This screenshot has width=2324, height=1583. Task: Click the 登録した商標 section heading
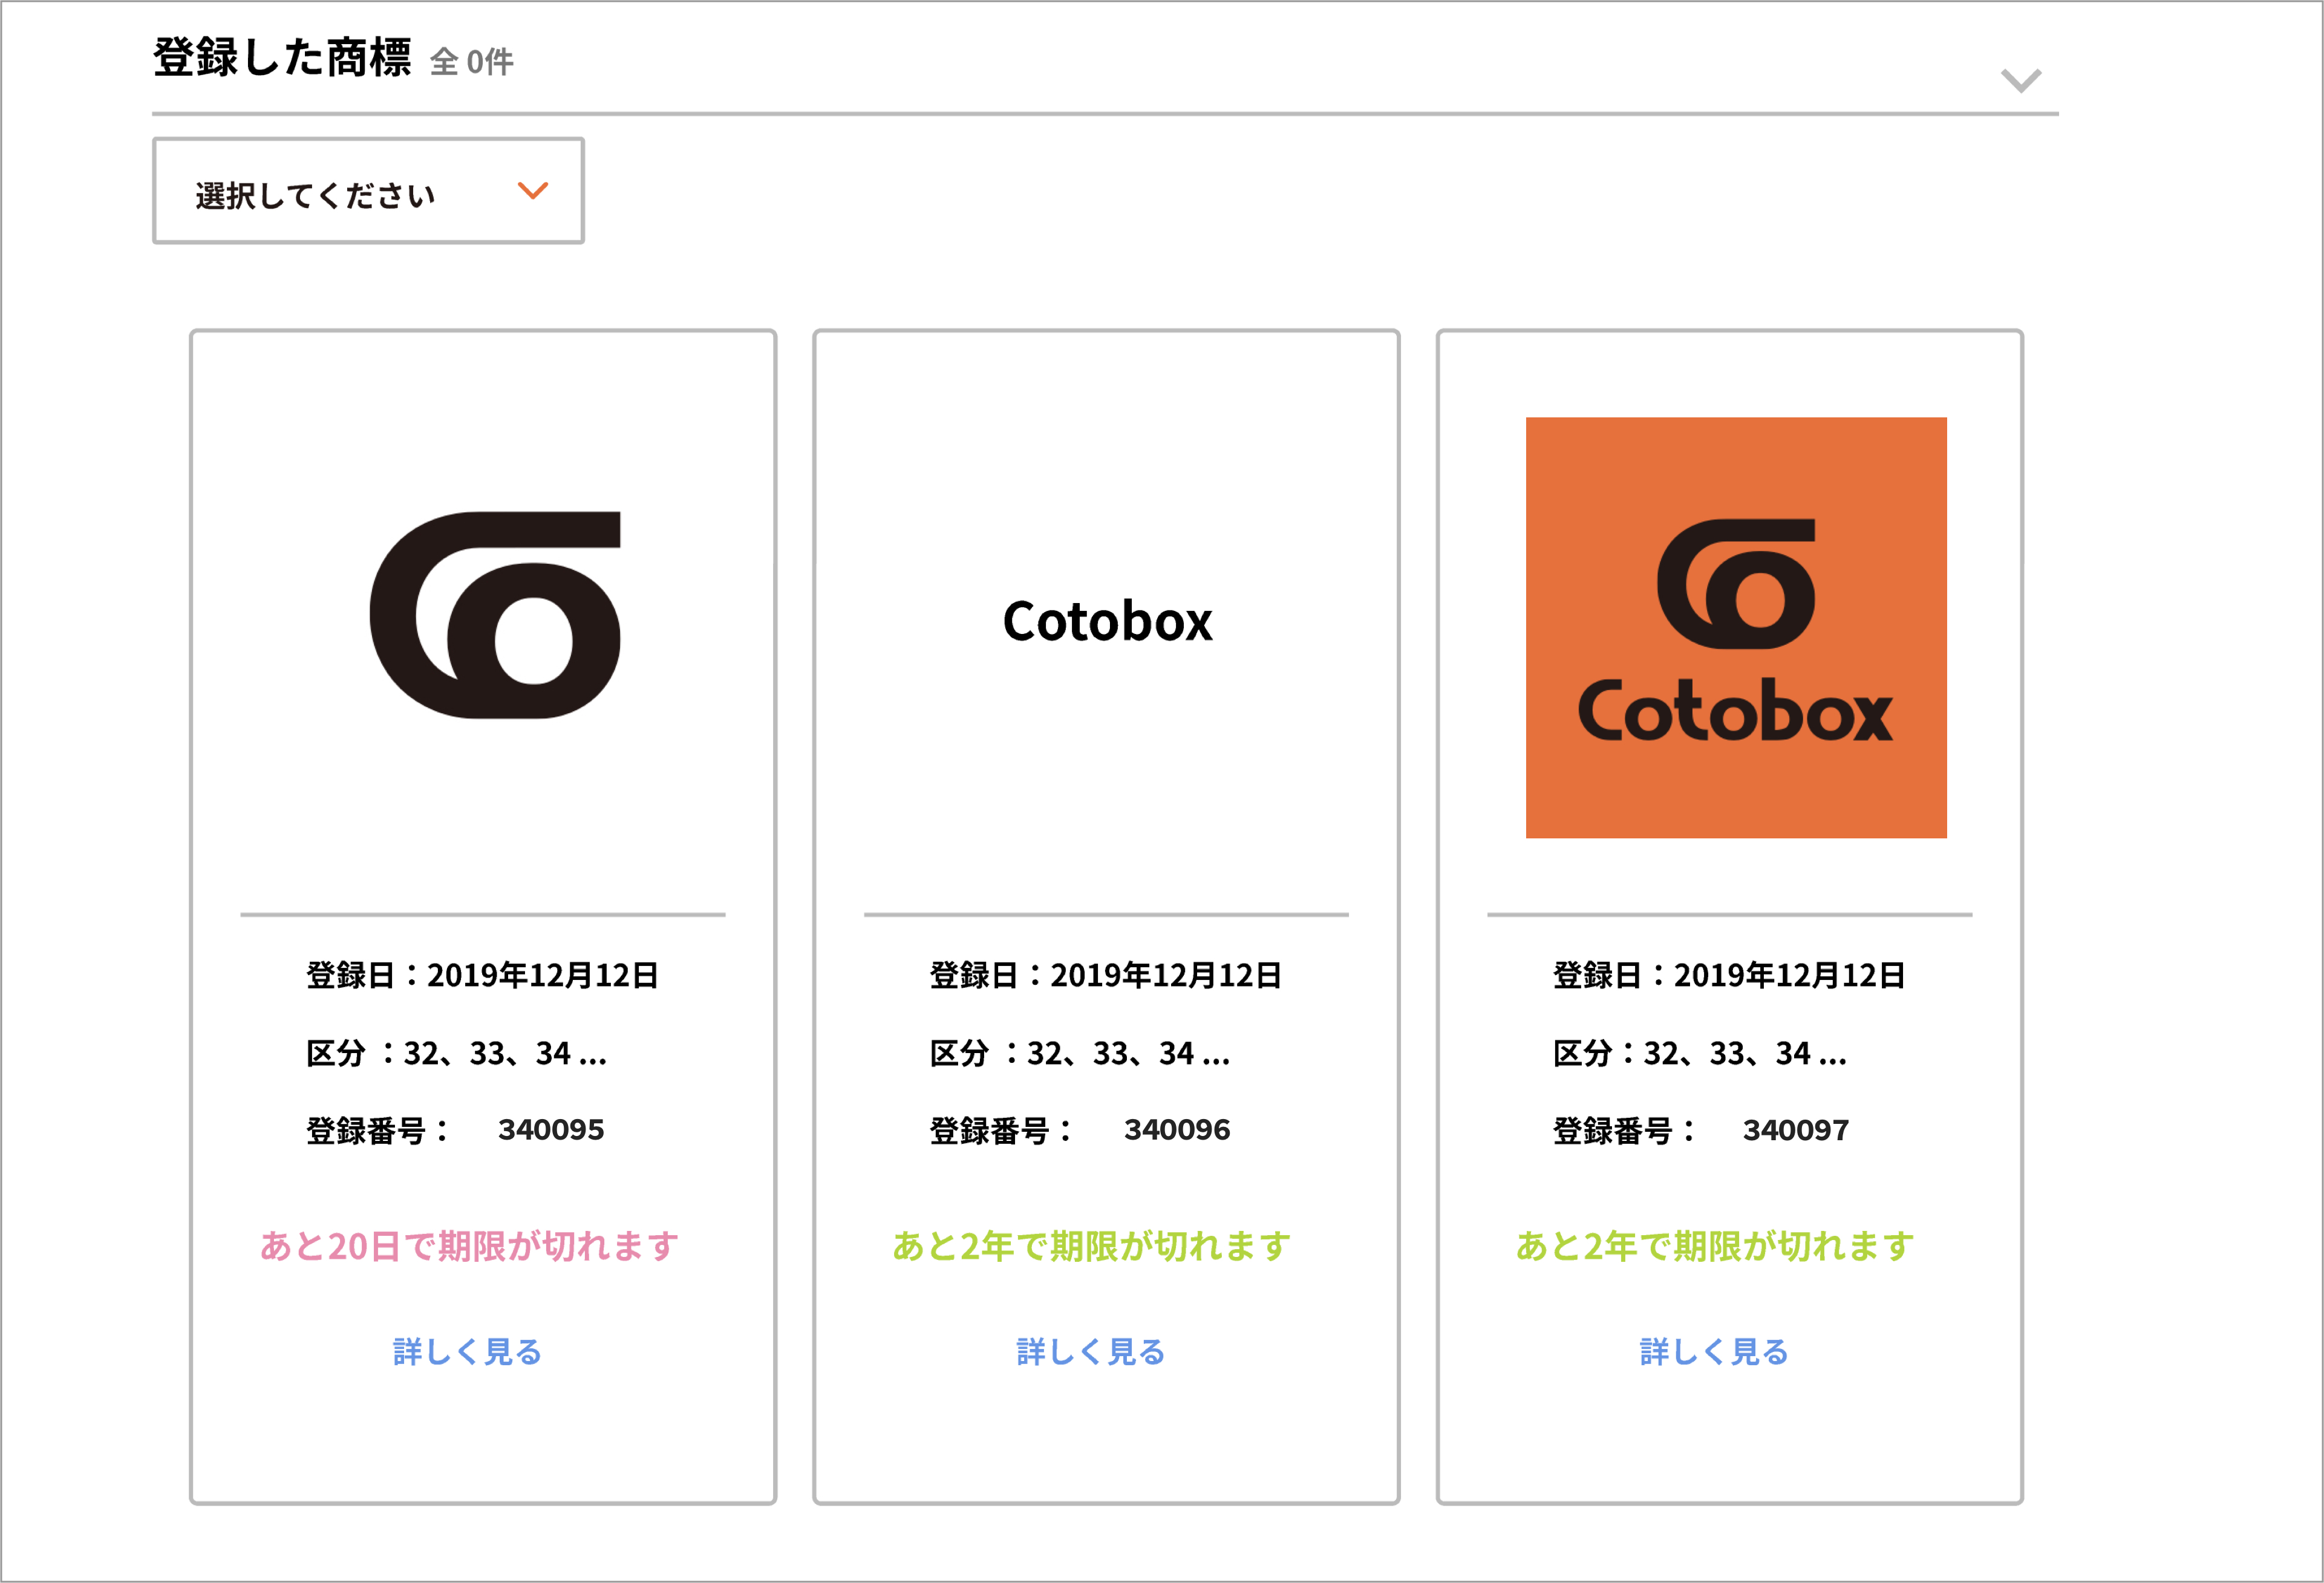pyautogui.click(x=282, y=58)
